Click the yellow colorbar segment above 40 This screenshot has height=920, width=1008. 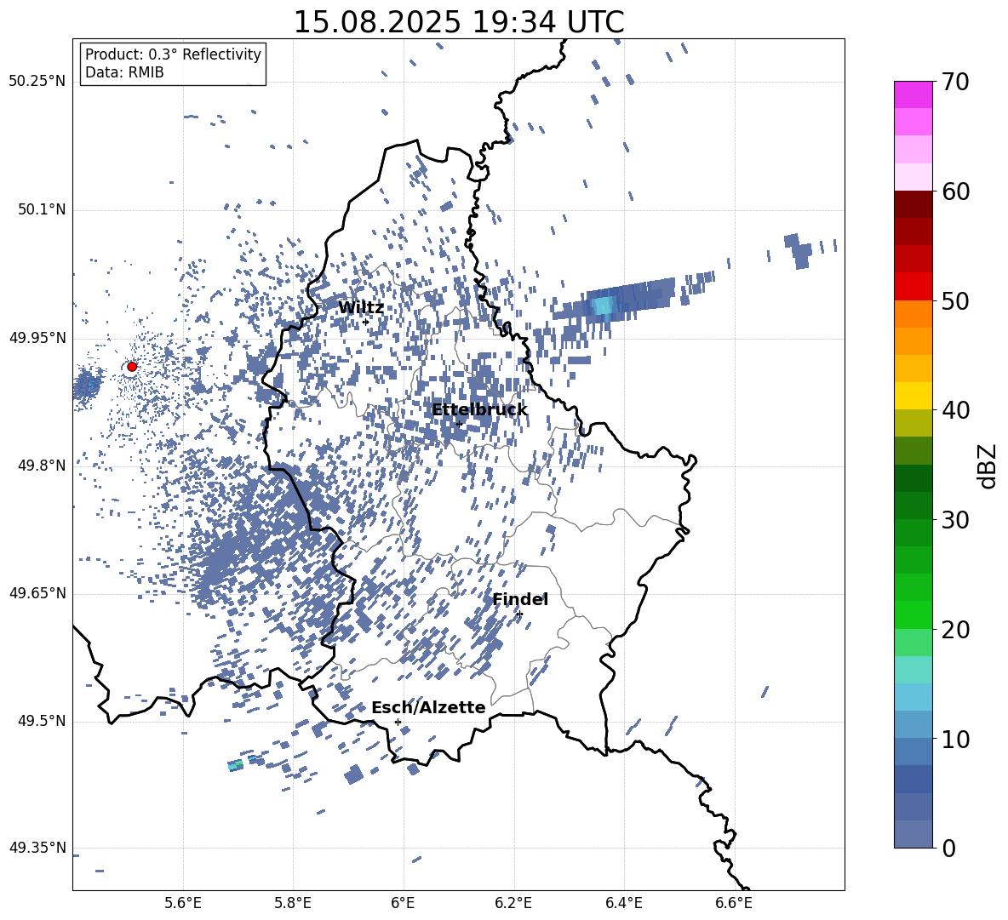tap(913, 396)
